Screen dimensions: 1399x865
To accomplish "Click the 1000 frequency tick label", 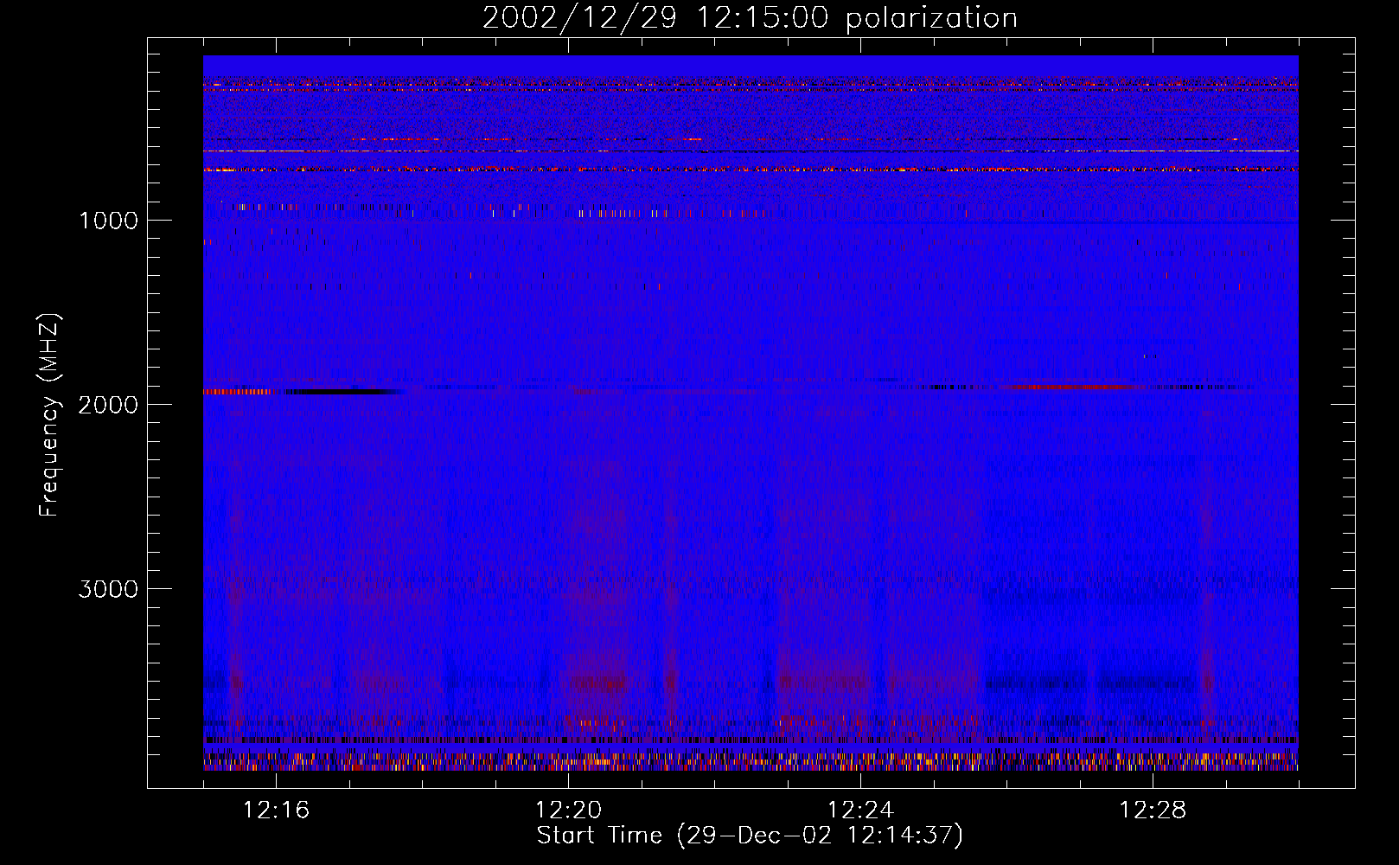I will tap(108, 221).
